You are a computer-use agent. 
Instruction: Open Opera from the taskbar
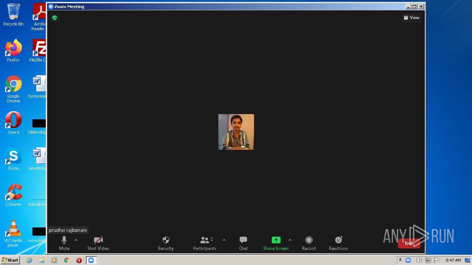pyautogui.click(x=79, y=260)
